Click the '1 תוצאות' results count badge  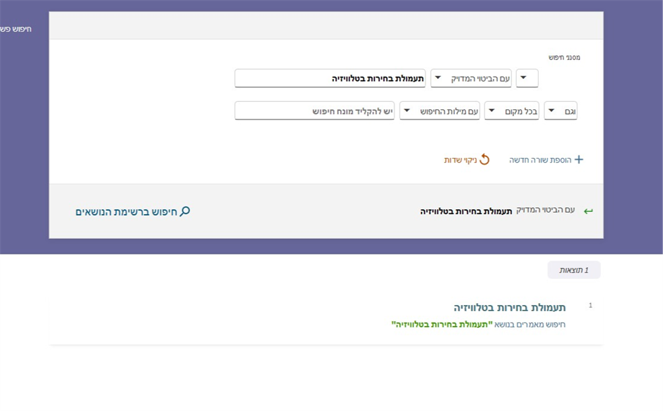(573, 270)
